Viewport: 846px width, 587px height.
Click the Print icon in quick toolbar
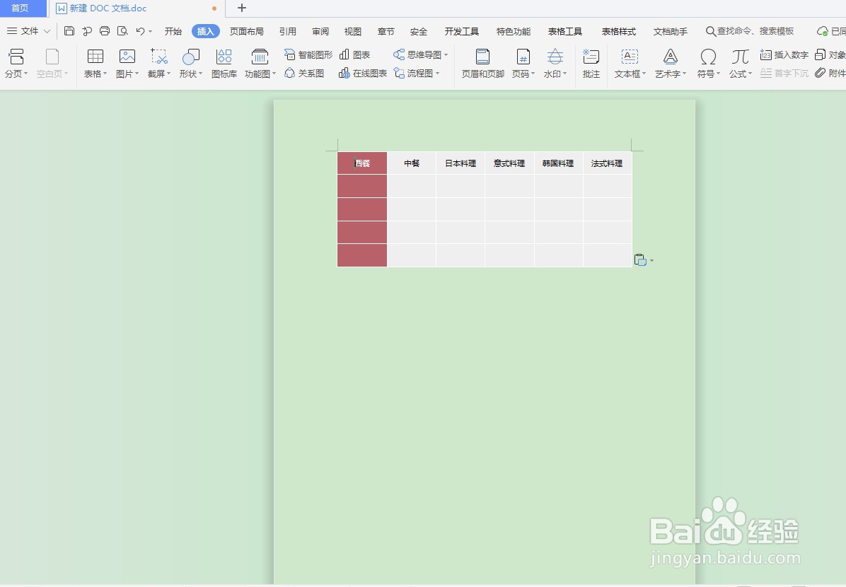click(105, 30)
